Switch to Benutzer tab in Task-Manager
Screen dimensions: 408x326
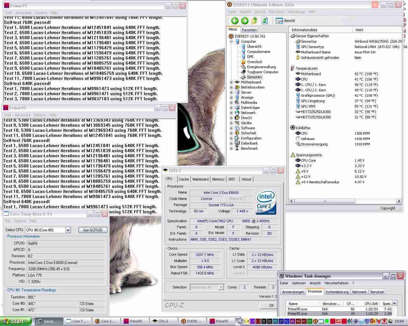(x=377, y=292)
